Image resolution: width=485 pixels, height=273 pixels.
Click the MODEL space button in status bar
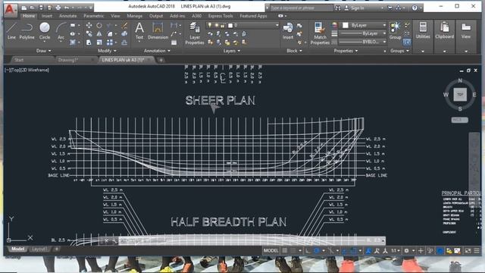point(271,251)
